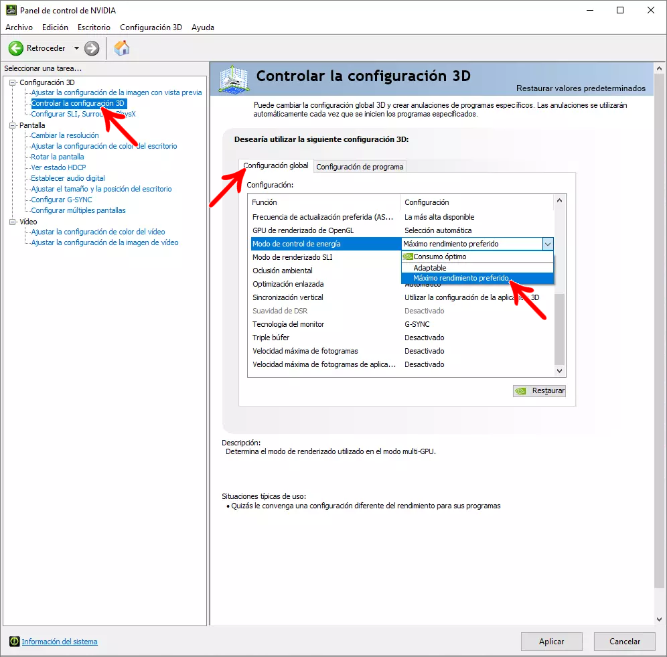Open the Retroceder history dropdown arrow
The width and height of the screenshot is (667, 657).
click(76, 48)
